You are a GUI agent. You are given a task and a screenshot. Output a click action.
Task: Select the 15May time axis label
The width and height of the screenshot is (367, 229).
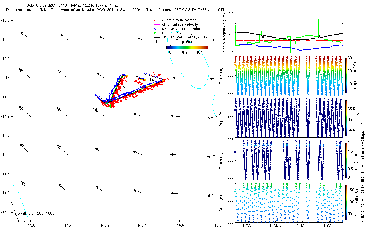coord(329,225)
